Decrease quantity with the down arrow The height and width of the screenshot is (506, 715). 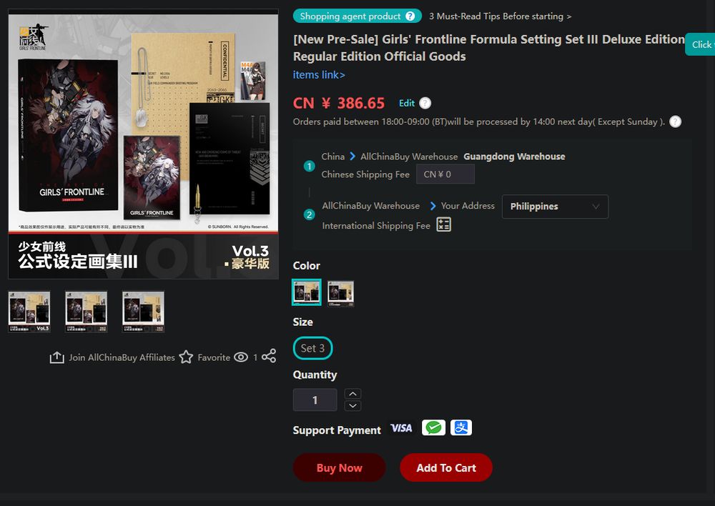point(352,405)
